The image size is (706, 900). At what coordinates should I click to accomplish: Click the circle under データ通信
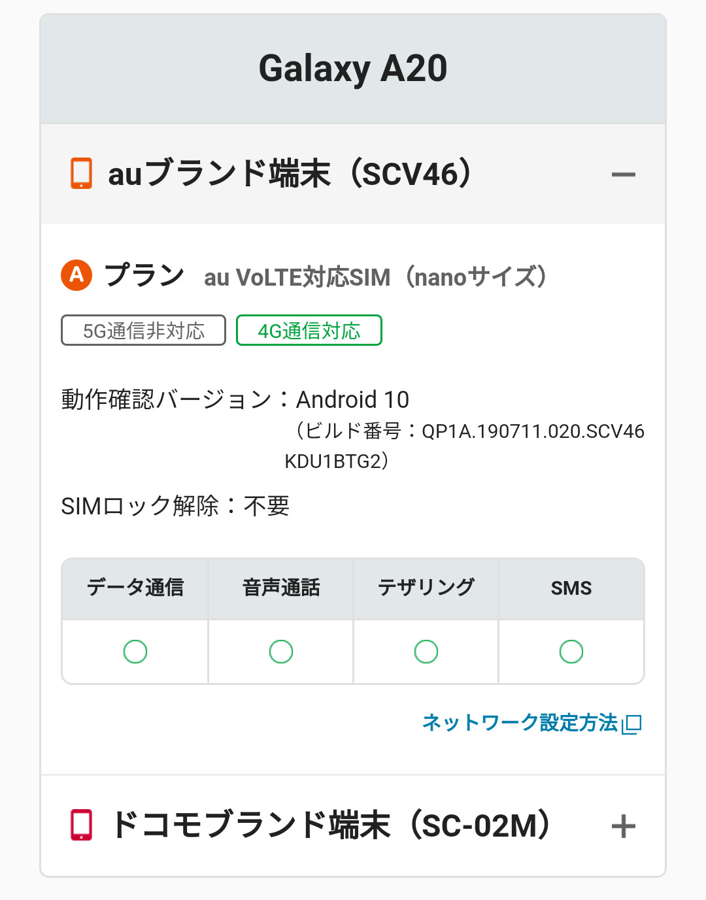[x=135, y=652]
